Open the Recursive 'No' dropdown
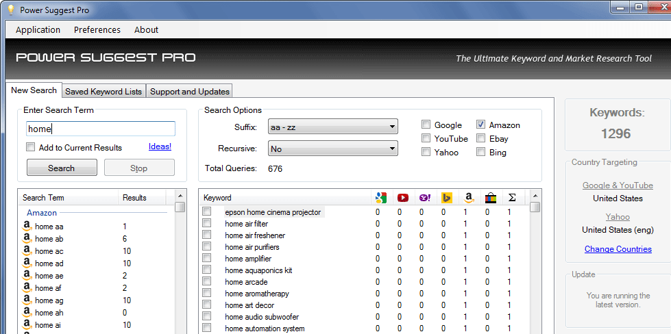 point(333,149)
